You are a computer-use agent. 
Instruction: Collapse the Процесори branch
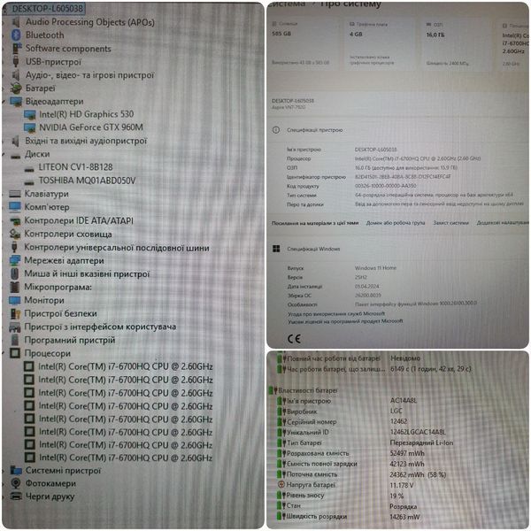tap(4, 353)
